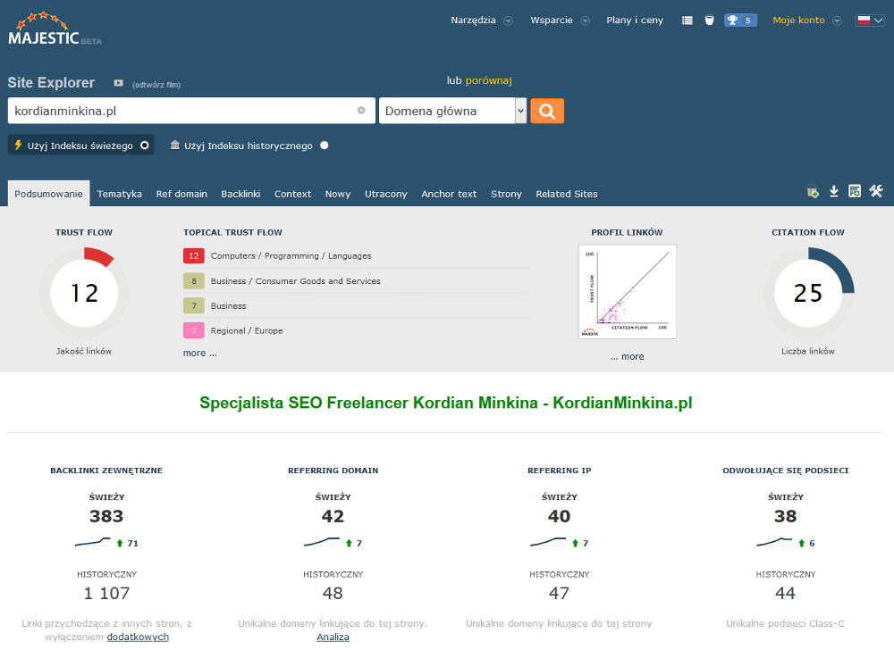The image size is (894, 650).
Task: Click the download arrow icon
Action: (x=833, y=191)
